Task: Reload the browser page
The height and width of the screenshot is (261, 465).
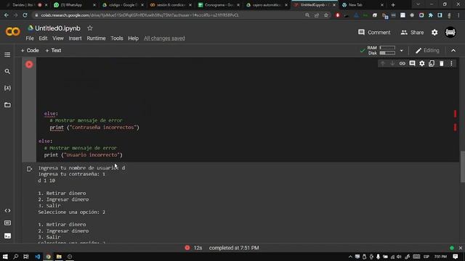Action: 25,15
